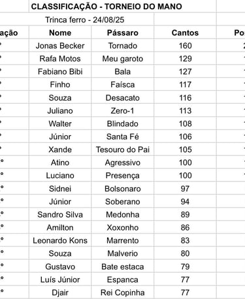
Task: Select the 'Rafa Motos' name cell
Action: click(x=60, y=59)
